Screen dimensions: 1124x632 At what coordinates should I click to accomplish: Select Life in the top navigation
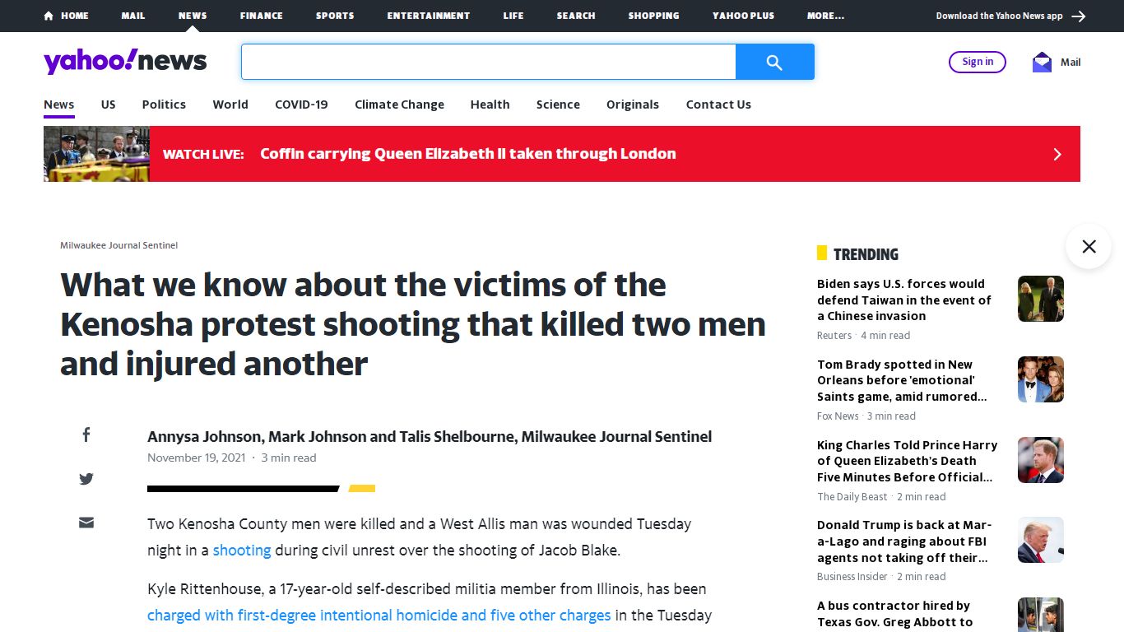point(513,16)
